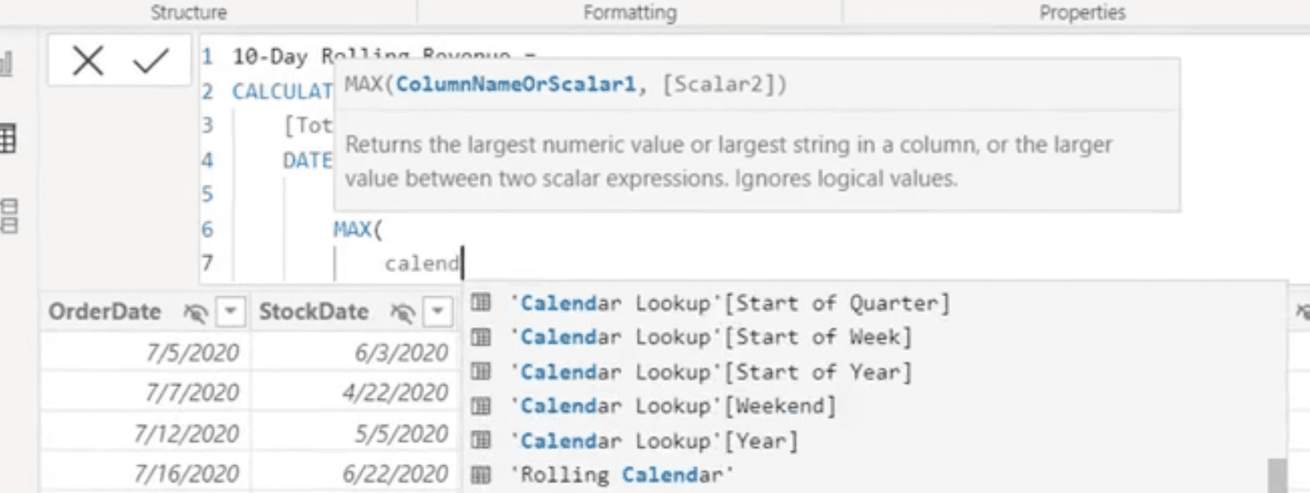Click the autocomplete list scrollbar thumb

(x=1277, y=475)
